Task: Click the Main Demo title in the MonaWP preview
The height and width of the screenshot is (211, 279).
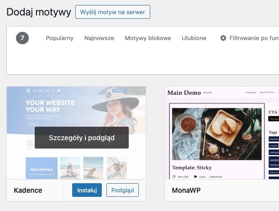Action: click(x=184, y=93)
